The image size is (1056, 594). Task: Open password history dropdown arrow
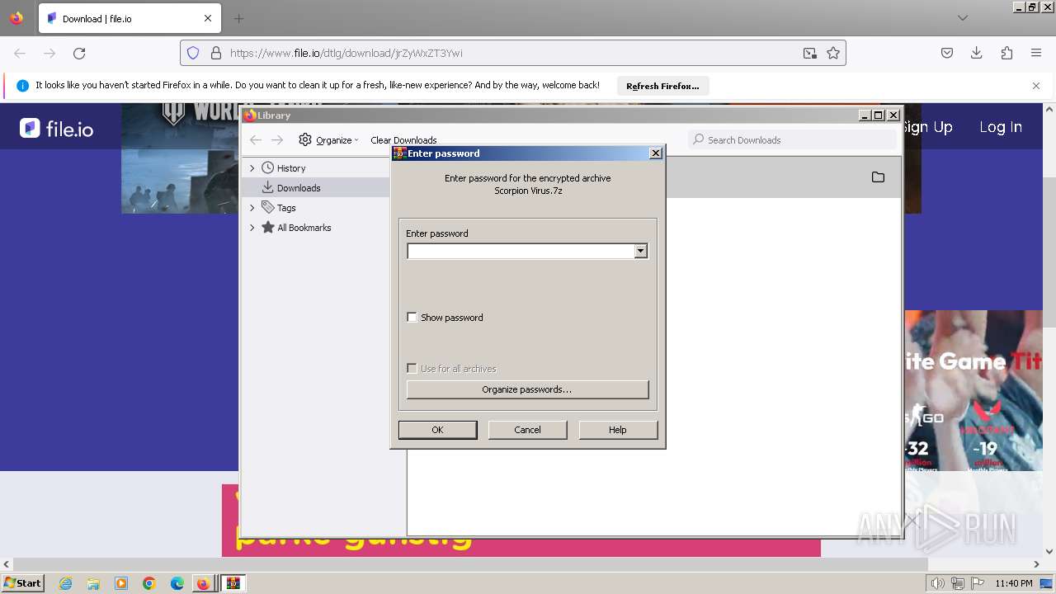pyautogui.click(x=640, y=251)
